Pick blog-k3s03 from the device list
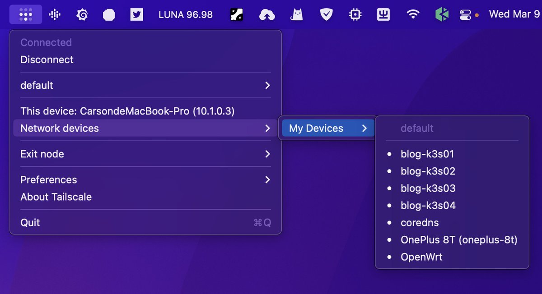This screenshot has height=294, width=542. [452, 188]
